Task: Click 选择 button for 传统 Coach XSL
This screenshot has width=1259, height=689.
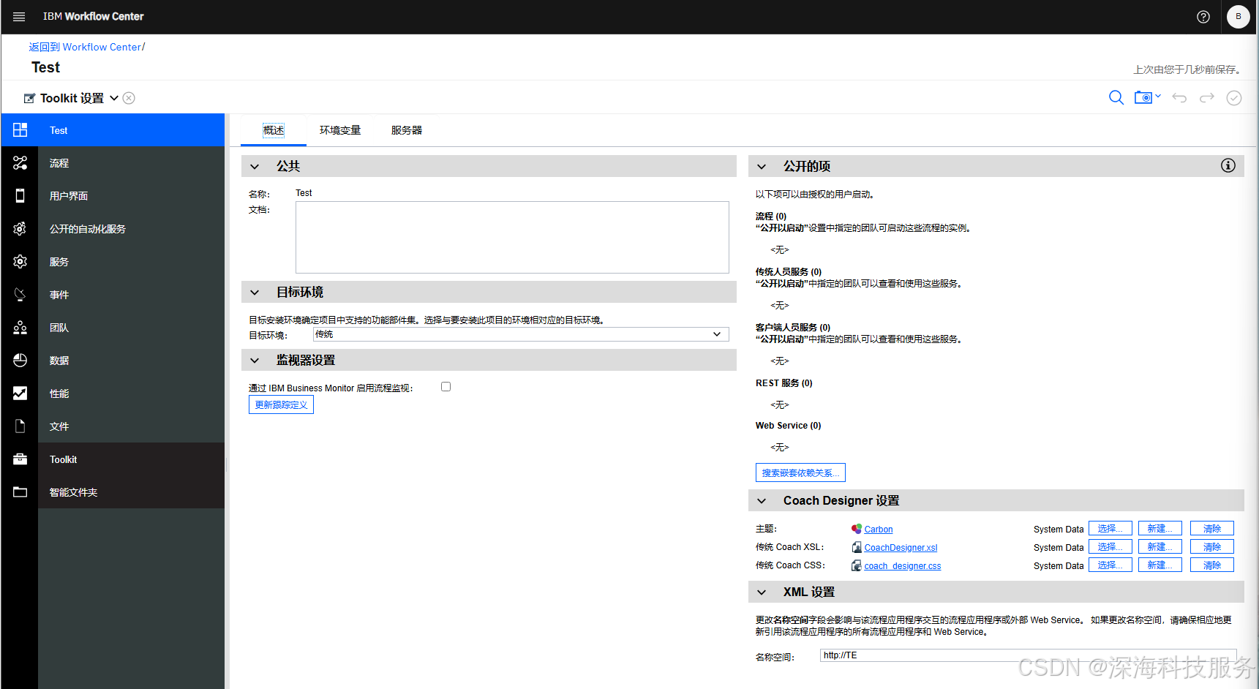Action: (1110, 546)
